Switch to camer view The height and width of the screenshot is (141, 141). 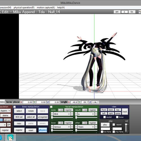pyautogui.click(x=118, y=113)
